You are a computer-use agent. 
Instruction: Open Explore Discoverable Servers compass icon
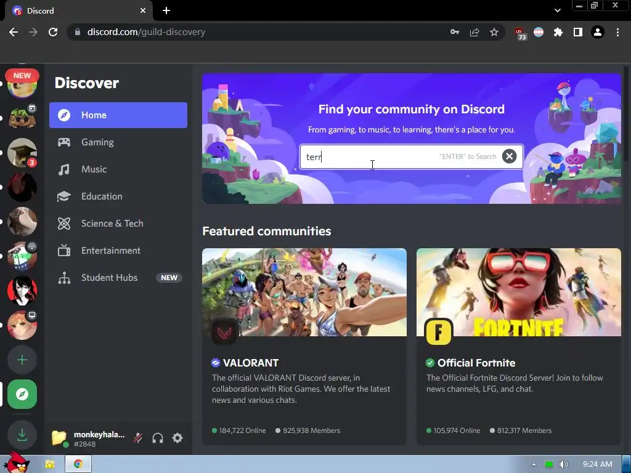22,395
